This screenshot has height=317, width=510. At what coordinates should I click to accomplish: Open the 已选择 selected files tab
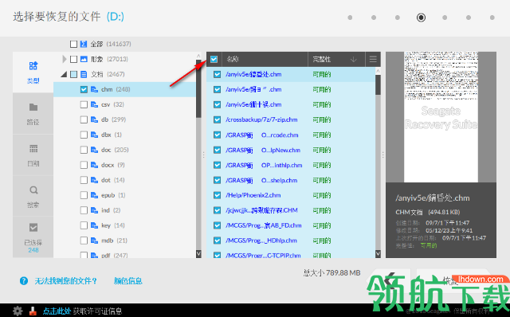[x=33, y=237]
